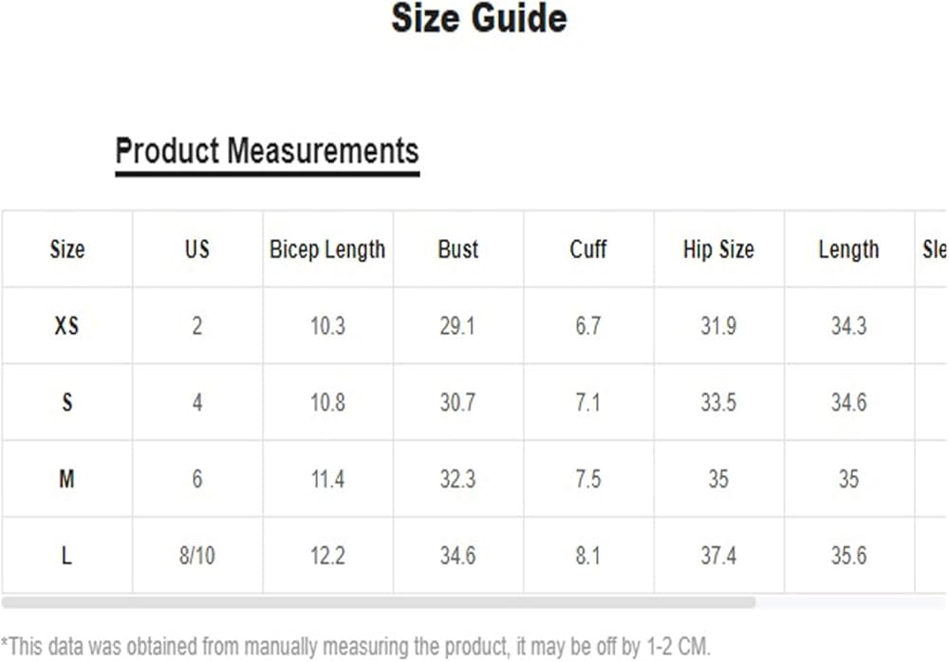Select the Size column header
Image resolution: width=949 pixels, height=662 pixels.
(x=66, y=249)
